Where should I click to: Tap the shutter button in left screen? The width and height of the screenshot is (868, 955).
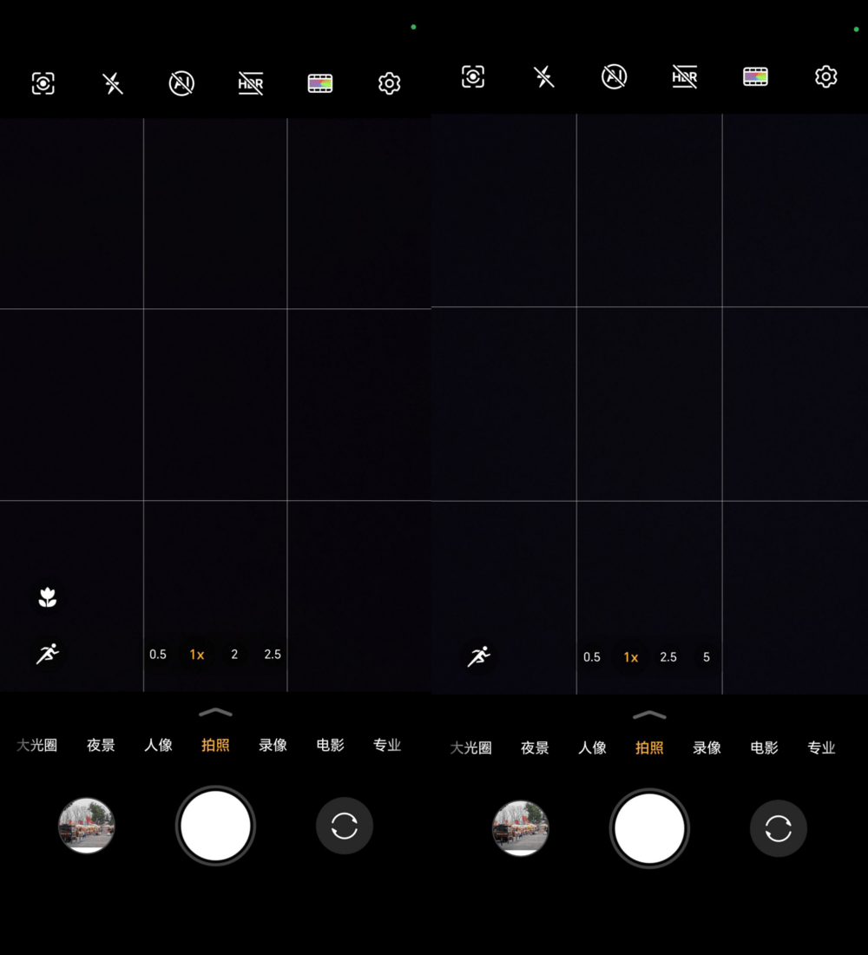[215, 826]
